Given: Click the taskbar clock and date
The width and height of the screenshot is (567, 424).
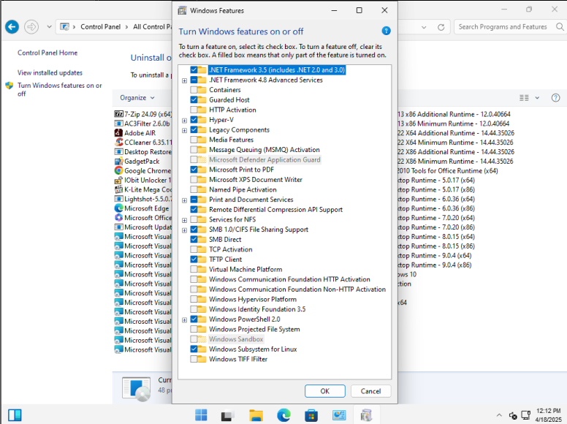Looking at the screenshot, I should coord(548,415).
